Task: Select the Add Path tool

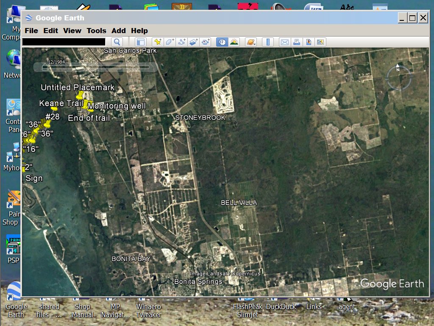Action: click(x=182, y=42)
